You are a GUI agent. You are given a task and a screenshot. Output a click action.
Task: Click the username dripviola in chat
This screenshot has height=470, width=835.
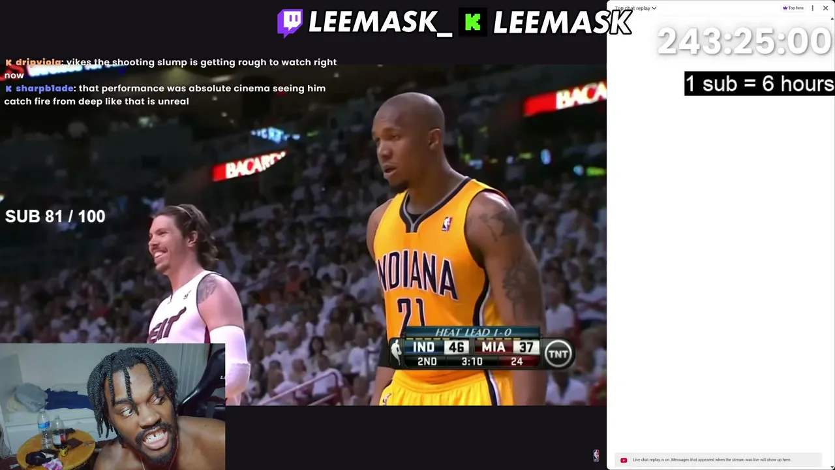[38, 62]
